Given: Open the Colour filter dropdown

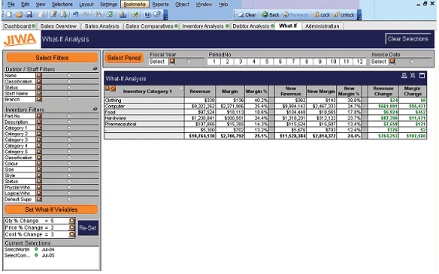Looking at the screenshot, I should tap(38, 164).
